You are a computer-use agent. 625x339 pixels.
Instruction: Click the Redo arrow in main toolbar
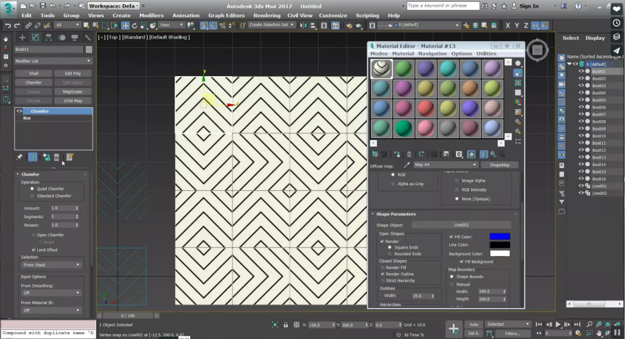tap(16, 25)
